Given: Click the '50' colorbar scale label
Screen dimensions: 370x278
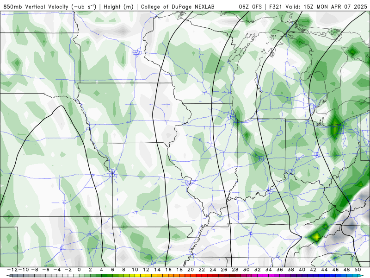Looking at the screenshot, I should [x=358, y=270].
